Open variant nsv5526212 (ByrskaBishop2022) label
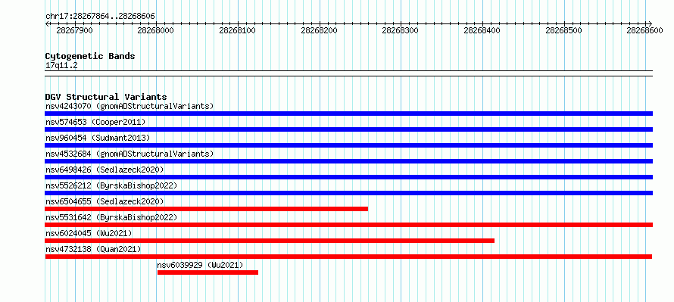Screen dimensions: 674x302 [x=111, y=185]
